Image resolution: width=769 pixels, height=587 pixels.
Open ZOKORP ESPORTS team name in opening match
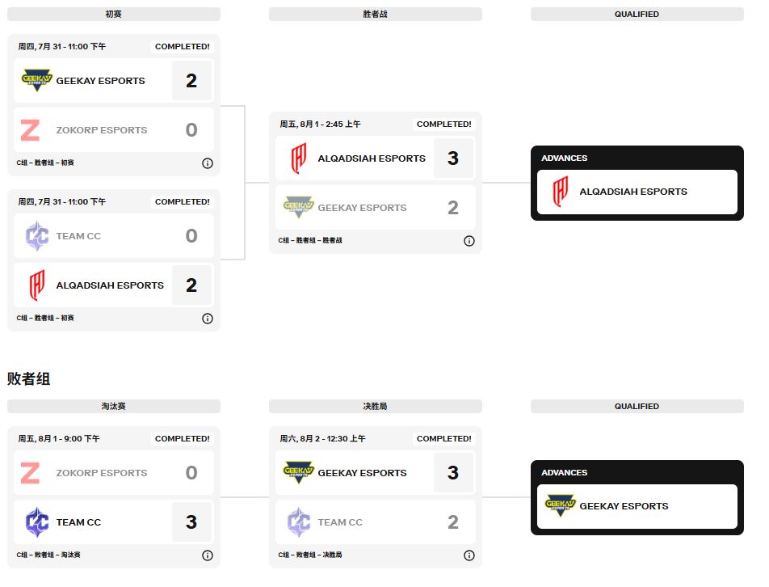[x=102, y=130]
